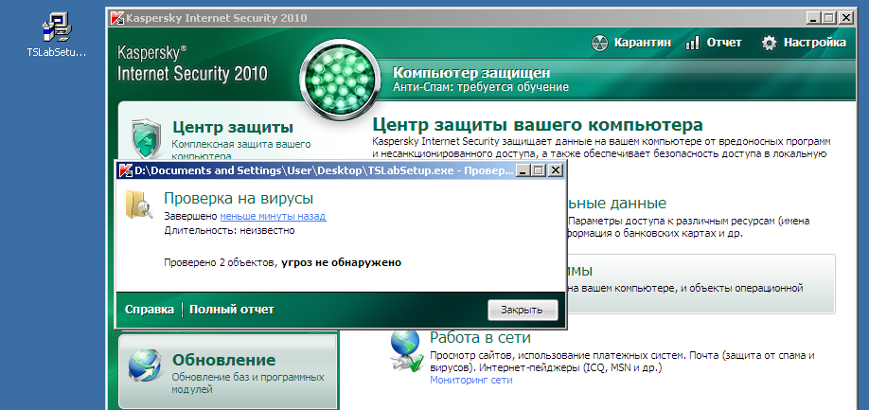The image size is (869, 410).
Task: Click the scan folder magnifier icon
Action: click(139, 204)
